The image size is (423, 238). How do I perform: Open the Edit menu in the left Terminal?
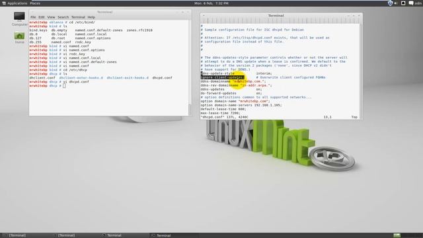(41, 17)
